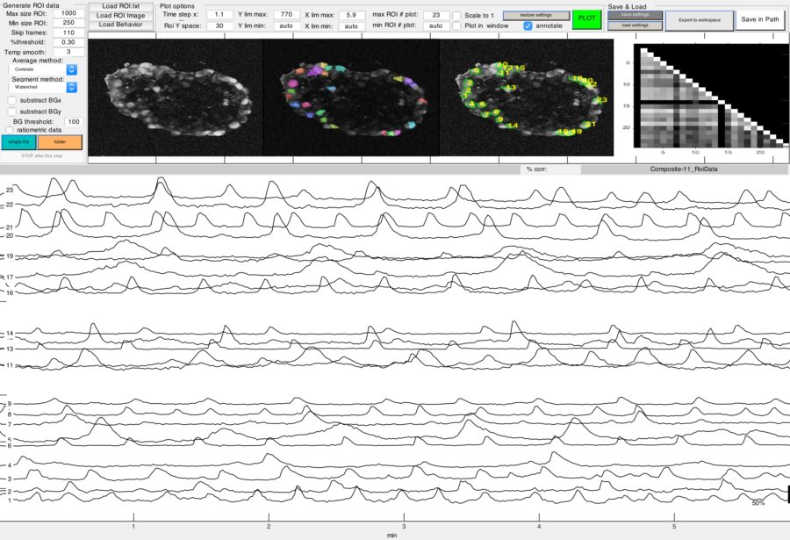Click trace label 14 in plot
Screen dimensions: 790x540
[x=10, y=334]
